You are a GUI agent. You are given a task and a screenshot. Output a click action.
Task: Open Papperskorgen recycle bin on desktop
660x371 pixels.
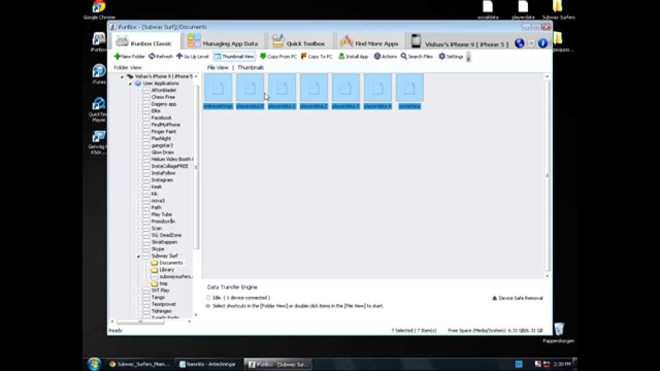[x=558, y=332]
